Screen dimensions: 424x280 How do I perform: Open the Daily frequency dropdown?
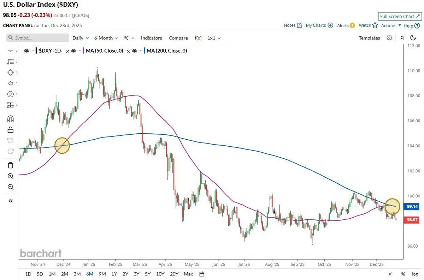(x=81, y=38)
